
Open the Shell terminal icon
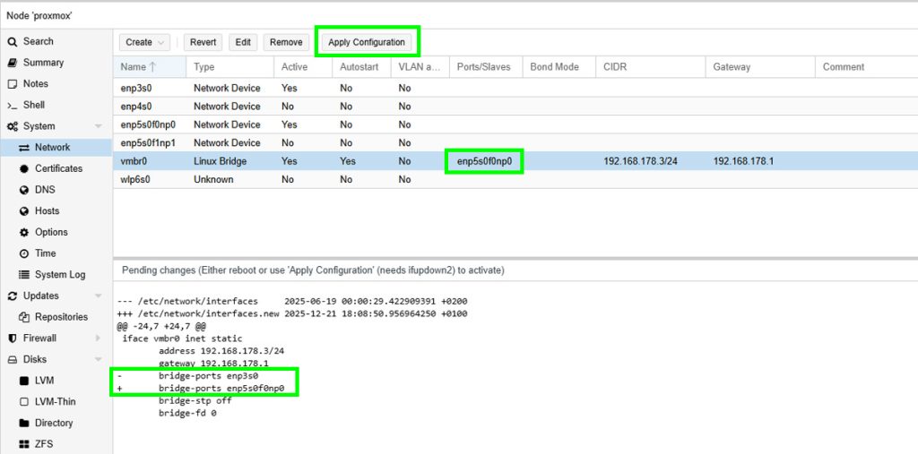(13, 106)
